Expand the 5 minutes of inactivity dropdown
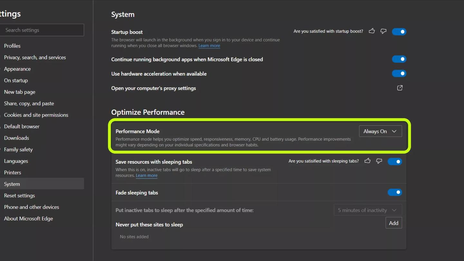 click(x=368, y=210)
